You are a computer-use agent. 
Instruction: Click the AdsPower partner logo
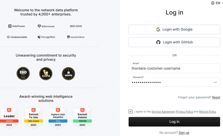[x=17, y=26]
